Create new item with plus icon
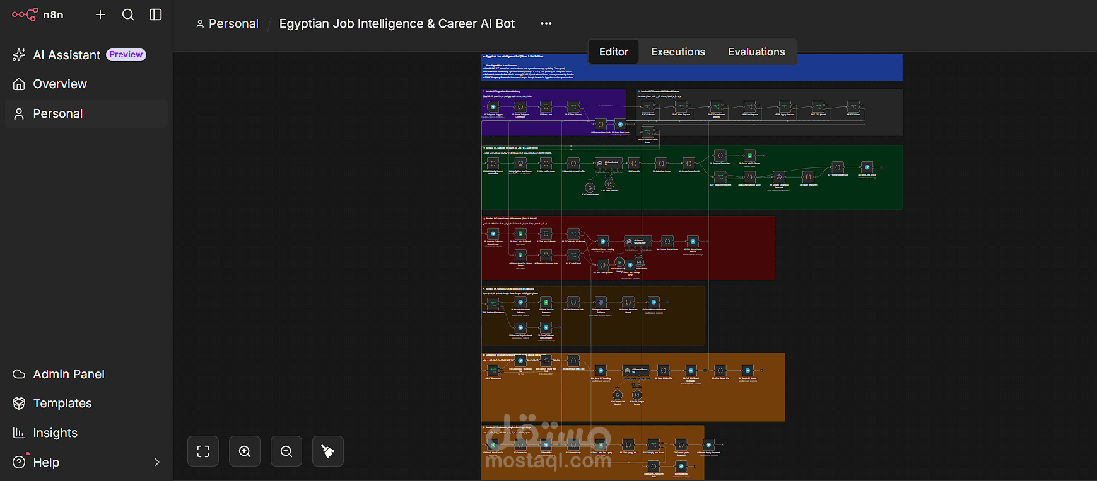Viewport: 1097px width, 481px height. pyautogui.click(x=100, y=14)
